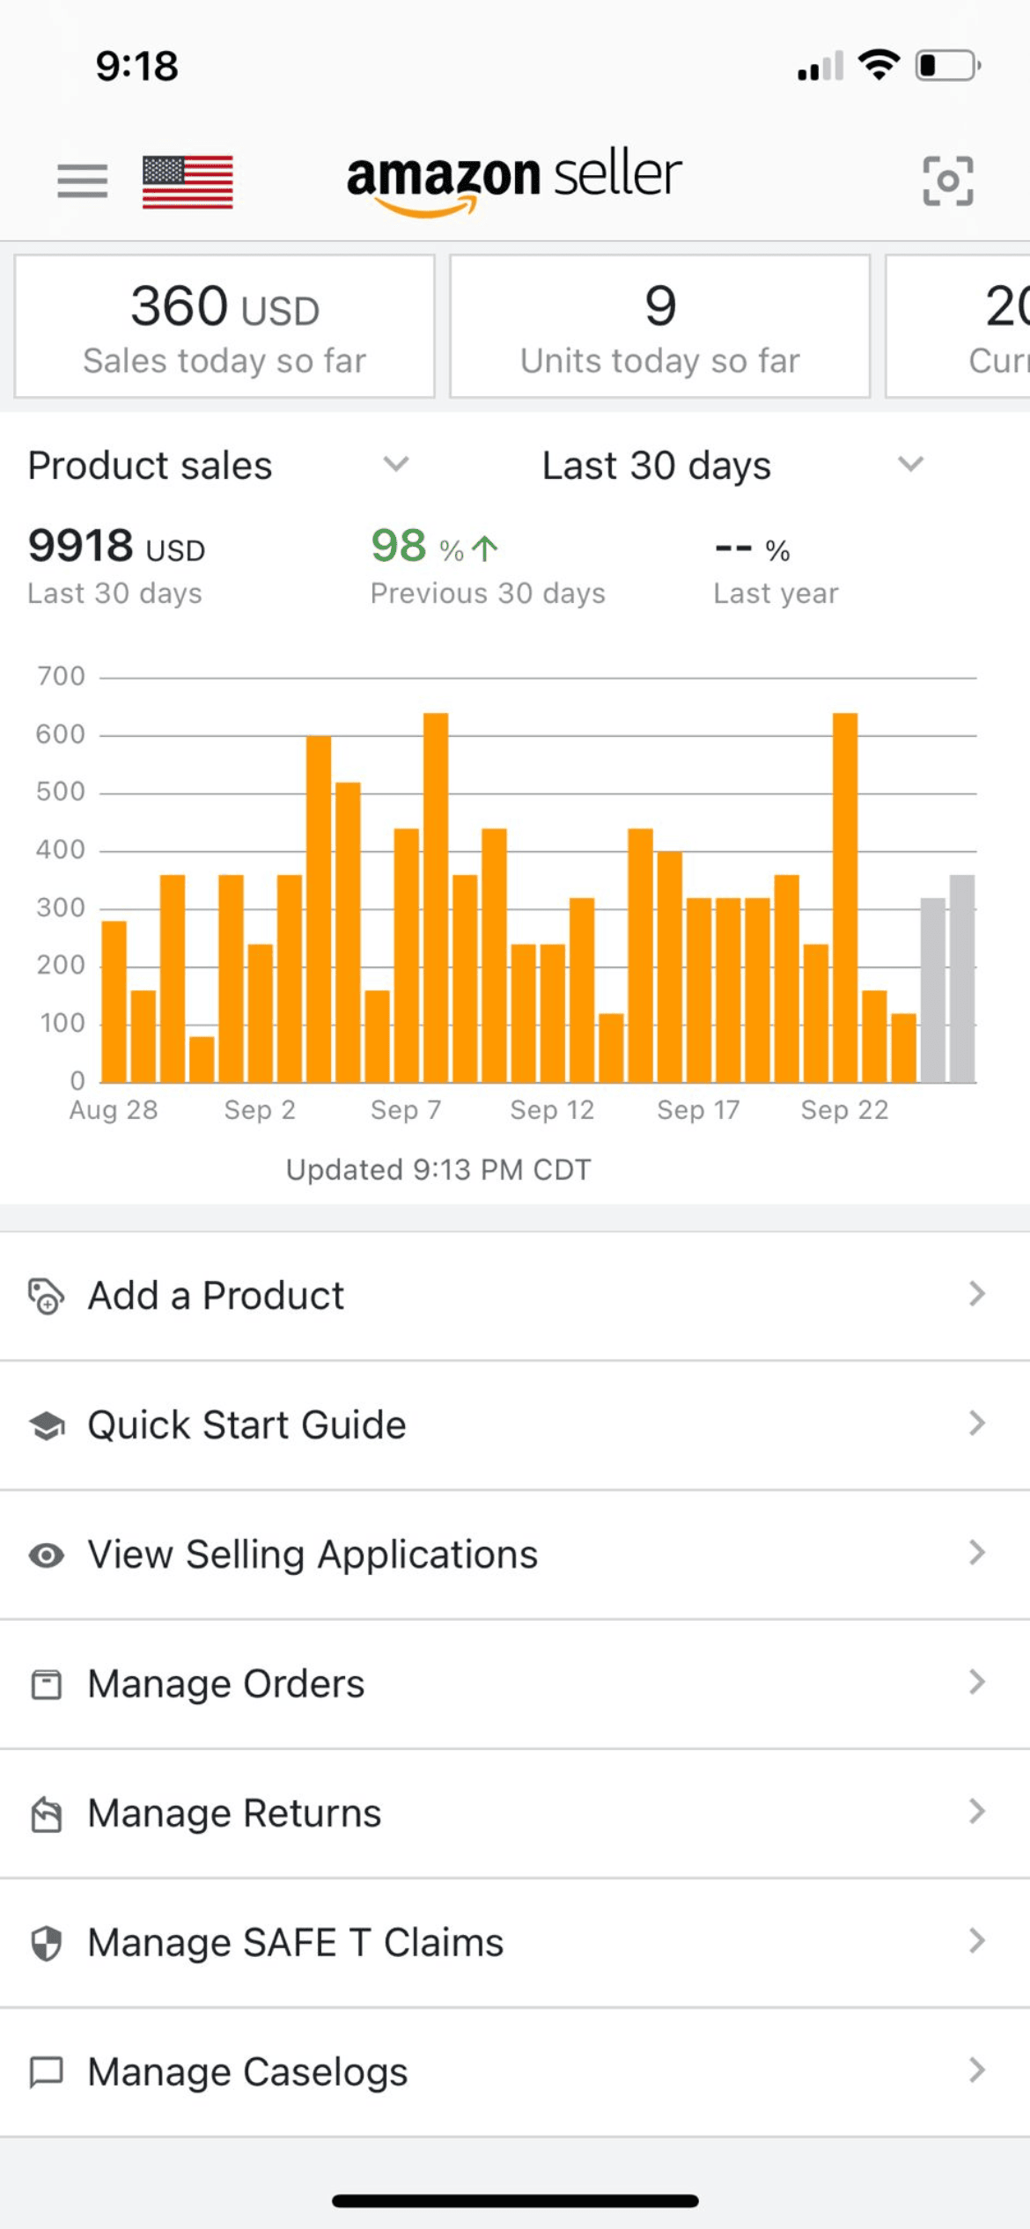Tap the US flag marketplace icon

pyautogui.click(x=188, y=181)
